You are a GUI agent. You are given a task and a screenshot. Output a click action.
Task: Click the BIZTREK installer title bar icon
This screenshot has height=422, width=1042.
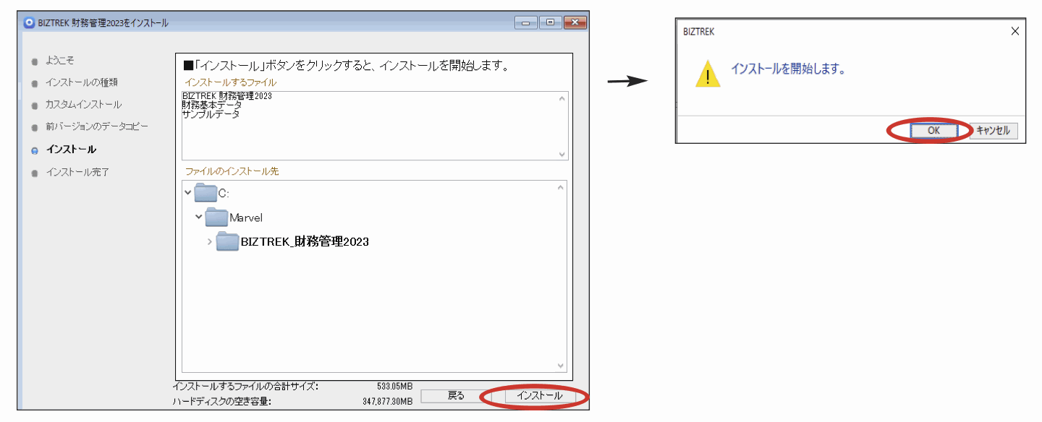[x=29, y=22]
